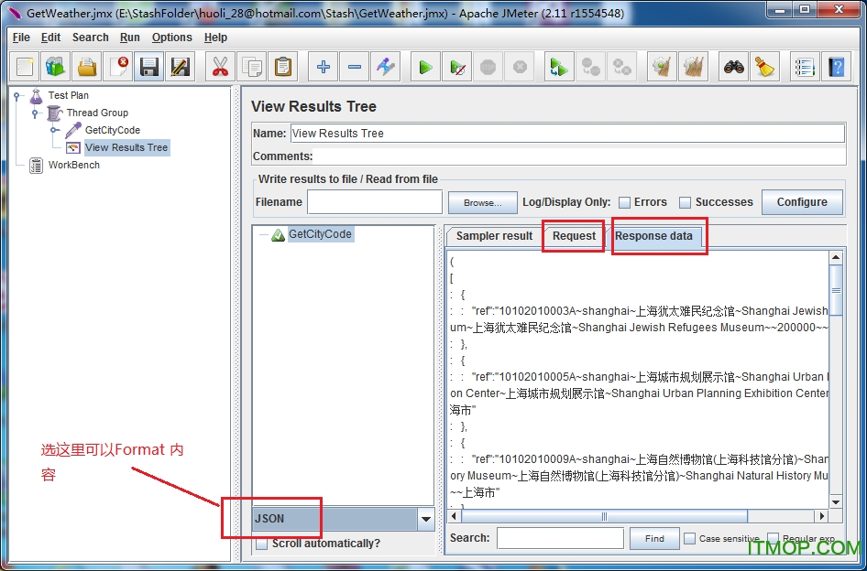Click the Paste clipboard toolbar icon
This screenshot has width=867, height=571.
(x=283, y=67)
